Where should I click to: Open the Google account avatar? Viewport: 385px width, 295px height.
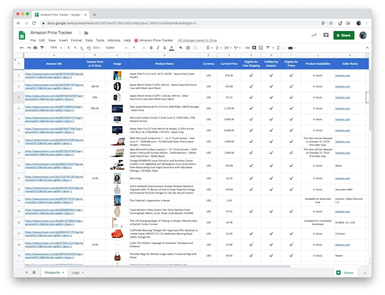(x=363, y=35)
